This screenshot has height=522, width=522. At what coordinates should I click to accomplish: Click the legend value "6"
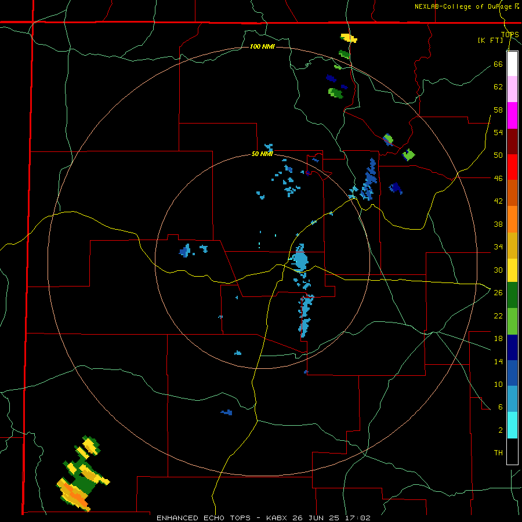(500, 407)
